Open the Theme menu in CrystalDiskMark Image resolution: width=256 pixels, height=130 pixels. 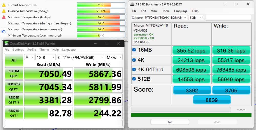click(44, 50)
